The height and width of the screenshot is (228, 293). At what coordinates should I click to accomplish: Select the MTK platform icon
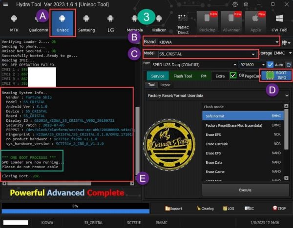click(14, 23)
